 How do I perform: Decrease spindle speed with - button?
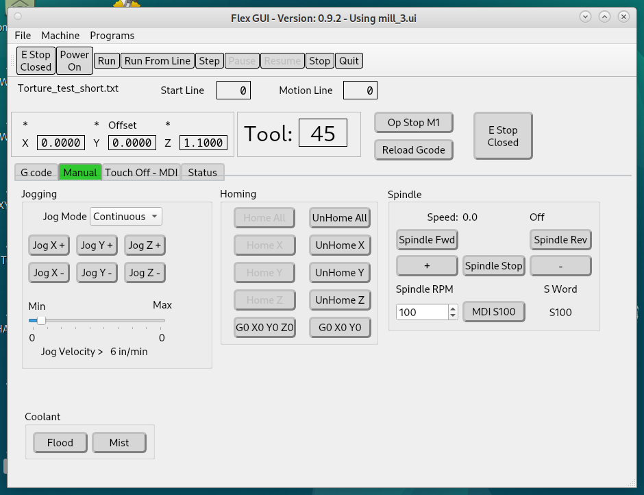(x=560, y=266)
